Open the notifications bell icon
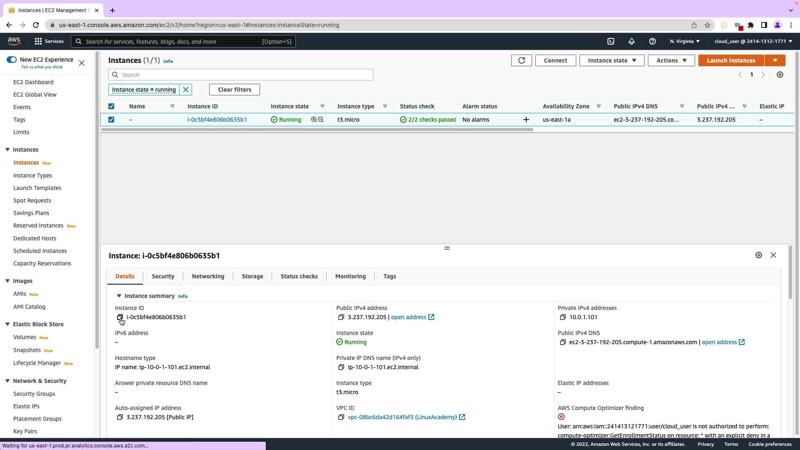This screenshot has height=450, width=800. pyautogui.click(x=632, y=41)
